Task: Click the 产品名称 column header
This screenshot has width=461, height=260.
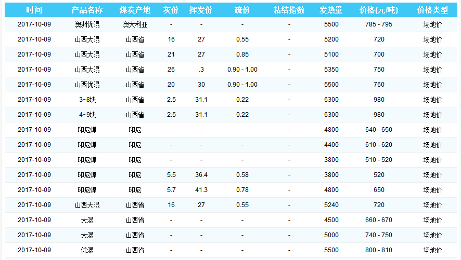Action: [x=87, y=10]
